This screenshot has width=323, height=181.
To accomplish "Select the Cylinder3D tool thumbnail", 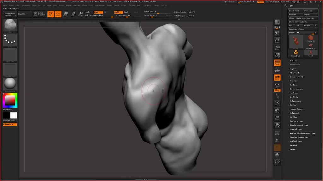I will tap(310, 38).
